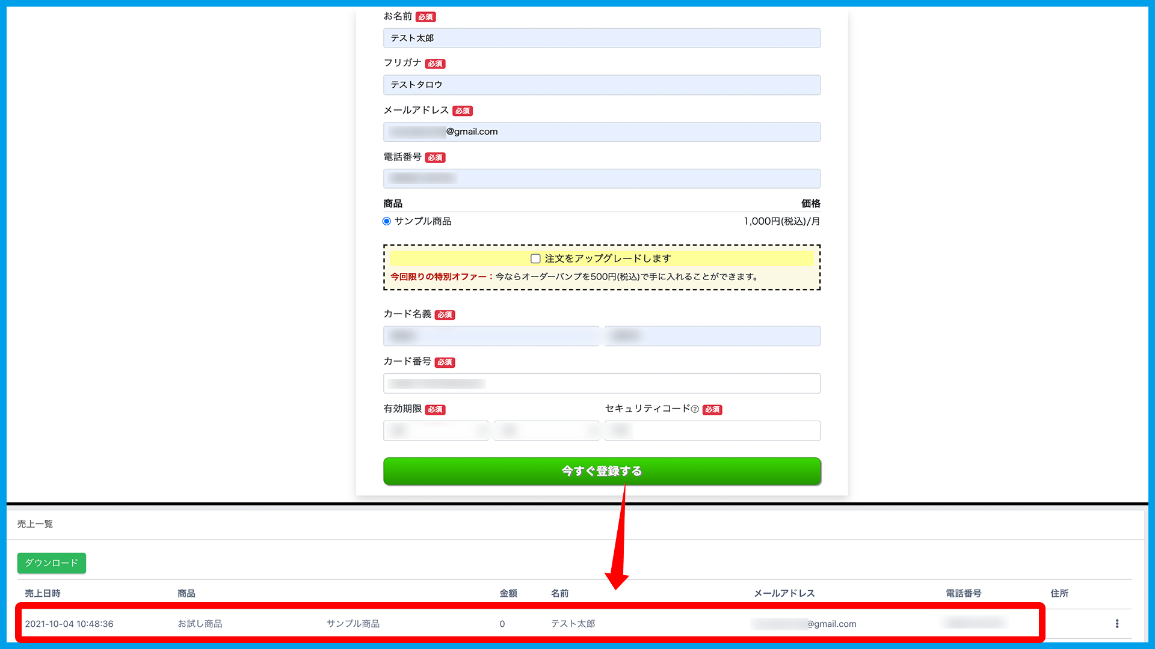Click the 金額 column header
This screenshot has width=1155, height=649.
click(x=508, y=593)
